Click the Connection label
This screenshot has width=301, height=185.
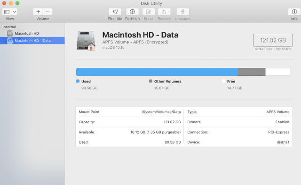(x=198, y=132)
